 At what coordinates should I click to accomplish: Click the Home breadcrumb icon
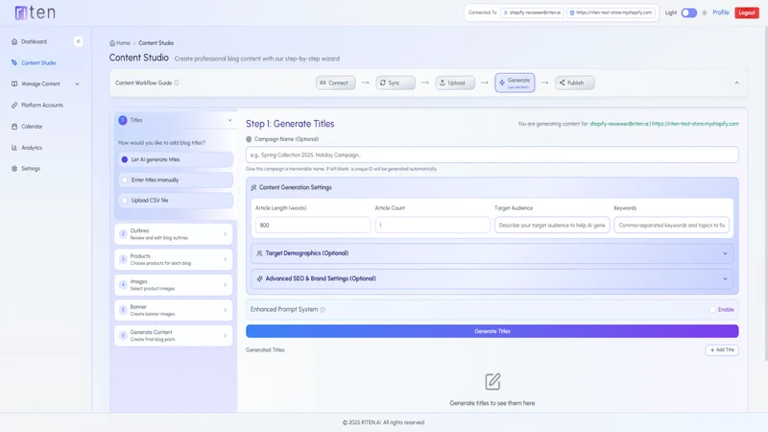112,43
